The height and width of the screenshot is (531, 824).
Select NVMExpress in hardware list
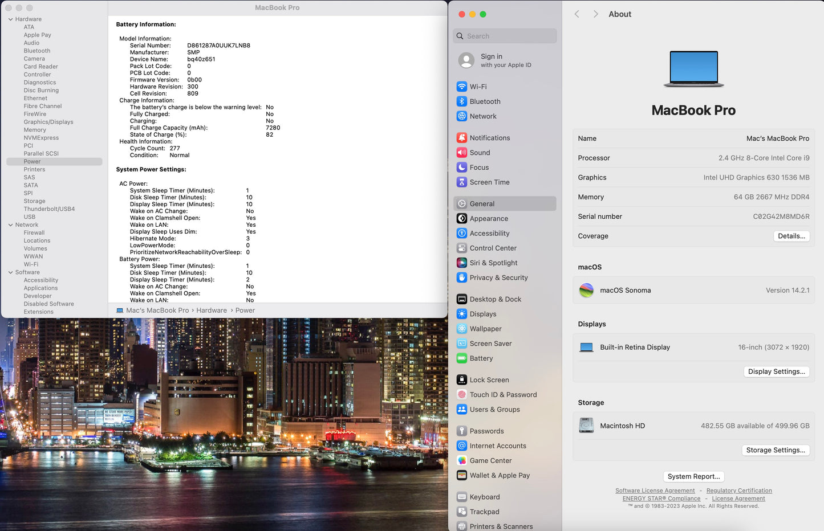41,138
